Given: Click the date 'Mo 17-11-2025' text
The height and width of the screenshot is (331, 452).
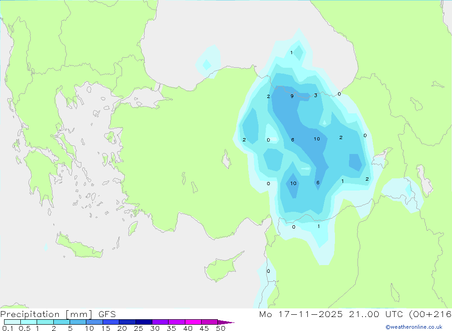Looking at the screenshot, I should coord(301,314).
